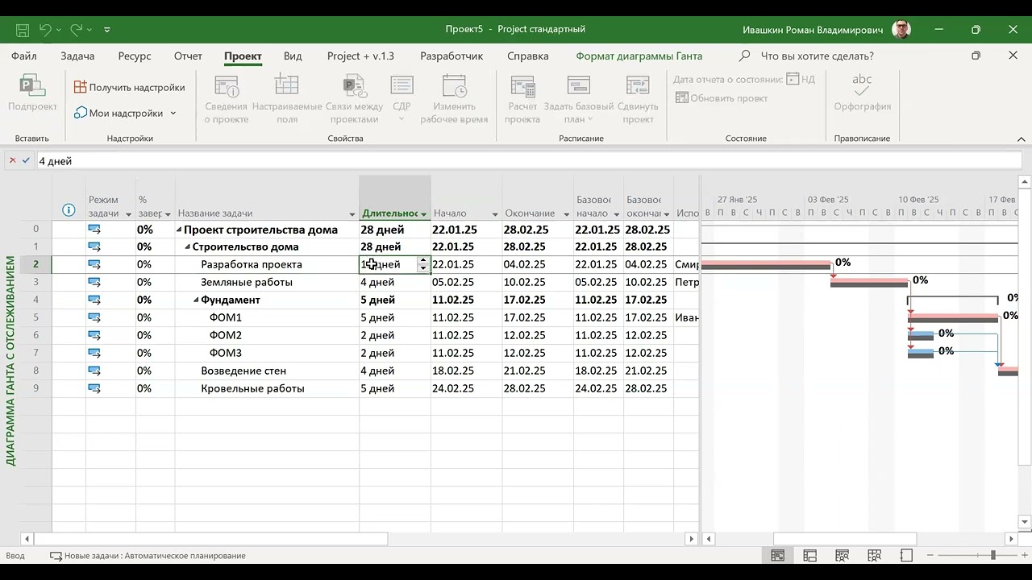This screenshot has height=580, width=1032.
Task: Click the Save icon in title bar
Action: click(x=23, y=30)
